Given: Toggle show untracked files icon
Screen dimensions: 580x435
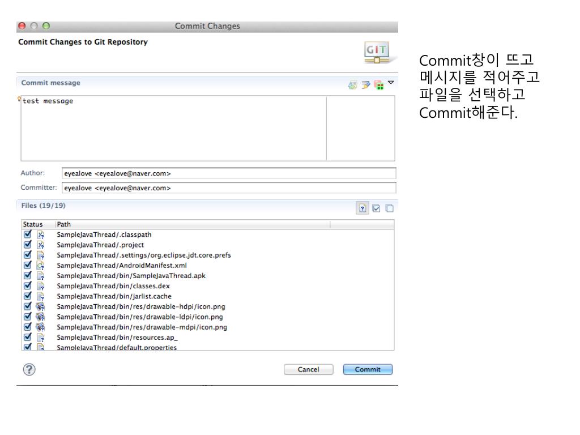Looking at the screenshot, I should tap(362, 208).
